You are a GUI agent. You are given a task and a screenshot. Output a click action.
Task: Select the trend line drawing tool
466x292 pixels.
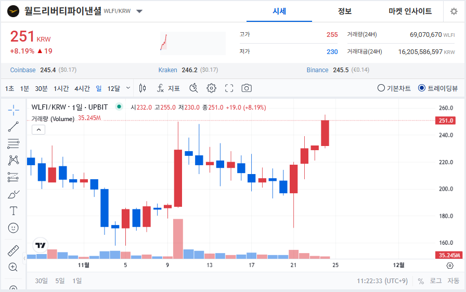[x=14, y=127]
